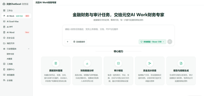Viewport: 204px width, 96px height.
Task: Click the 审计核验 card title
Action: (118, 71)
